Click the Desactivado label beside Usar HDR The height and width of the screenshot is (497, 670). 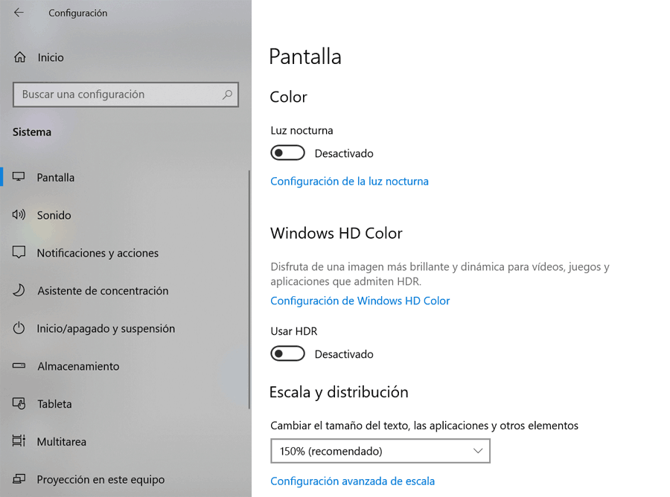pos(344,354)
